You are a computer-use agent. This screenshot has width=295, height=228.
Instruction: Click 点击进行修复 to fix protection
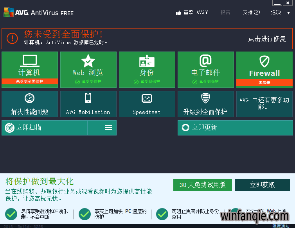click(267, 39)
